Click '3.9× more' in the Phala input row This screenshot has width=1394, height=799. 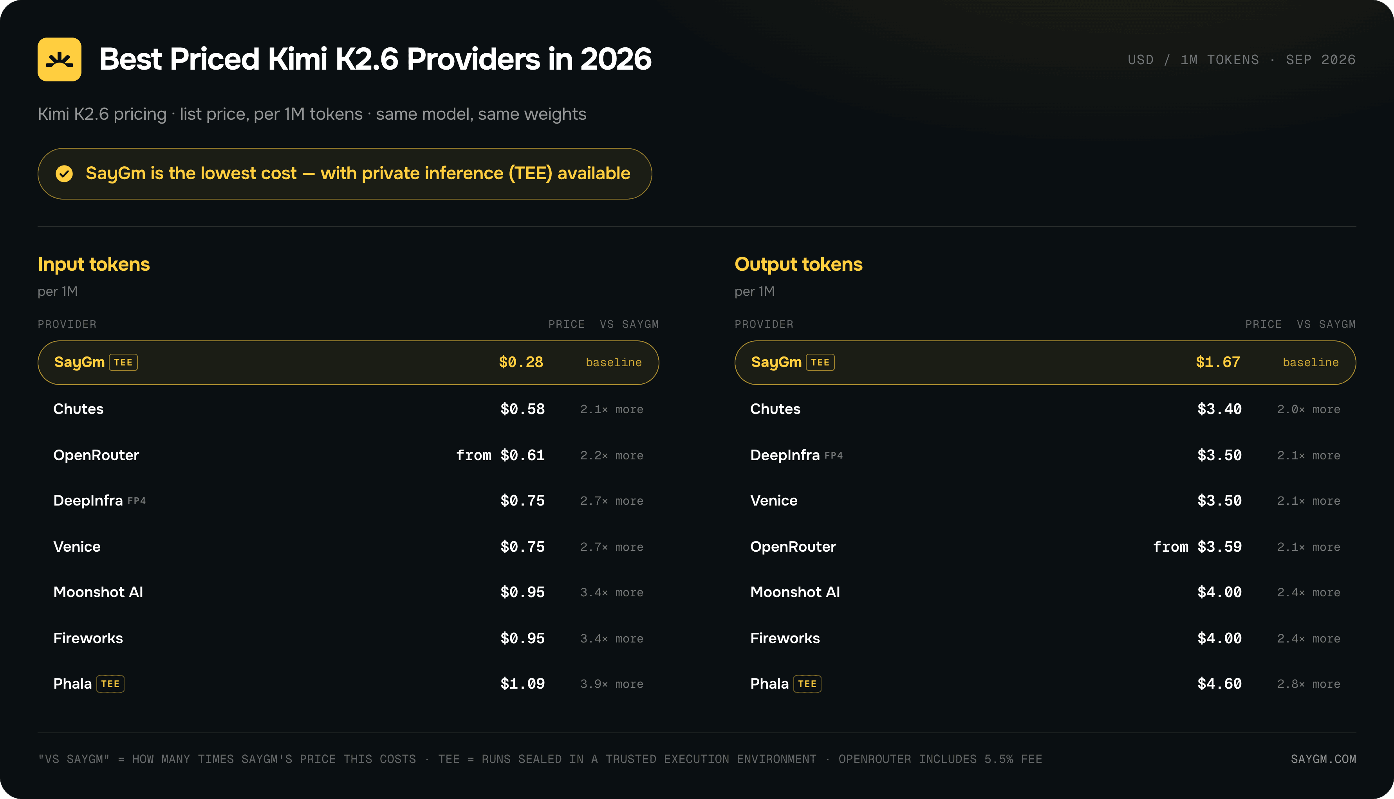(x=612, y=685)
